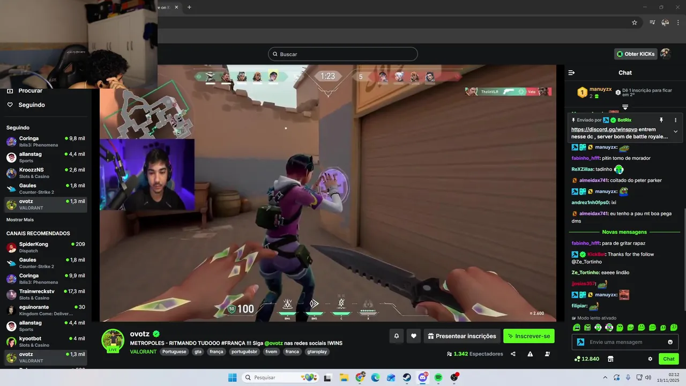
Task: Open Trainwreckstv recommended channel
Action: point(46,294)
